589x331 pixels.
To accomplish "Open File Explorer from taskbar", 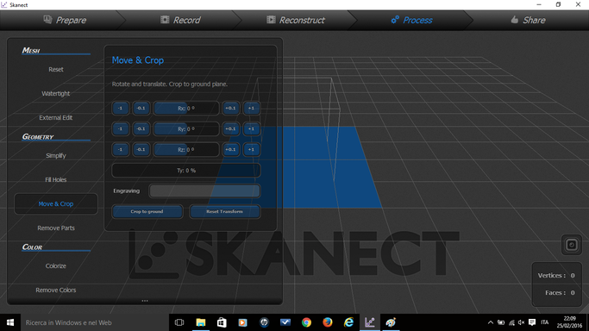I will tap(201, 322).
